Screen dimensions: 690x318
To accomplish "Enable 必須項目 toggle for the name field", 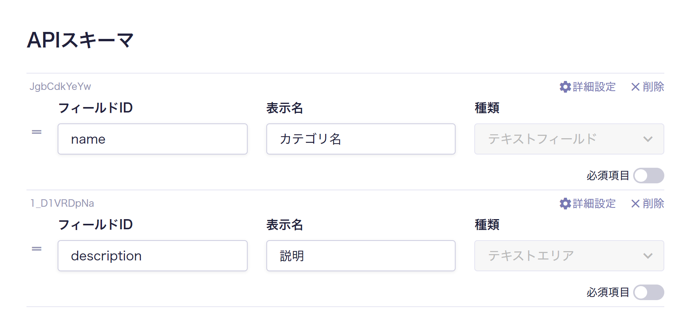I will [x=648, y=176].
